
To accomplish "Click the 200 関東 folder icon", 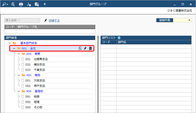I will pos(23,54).
